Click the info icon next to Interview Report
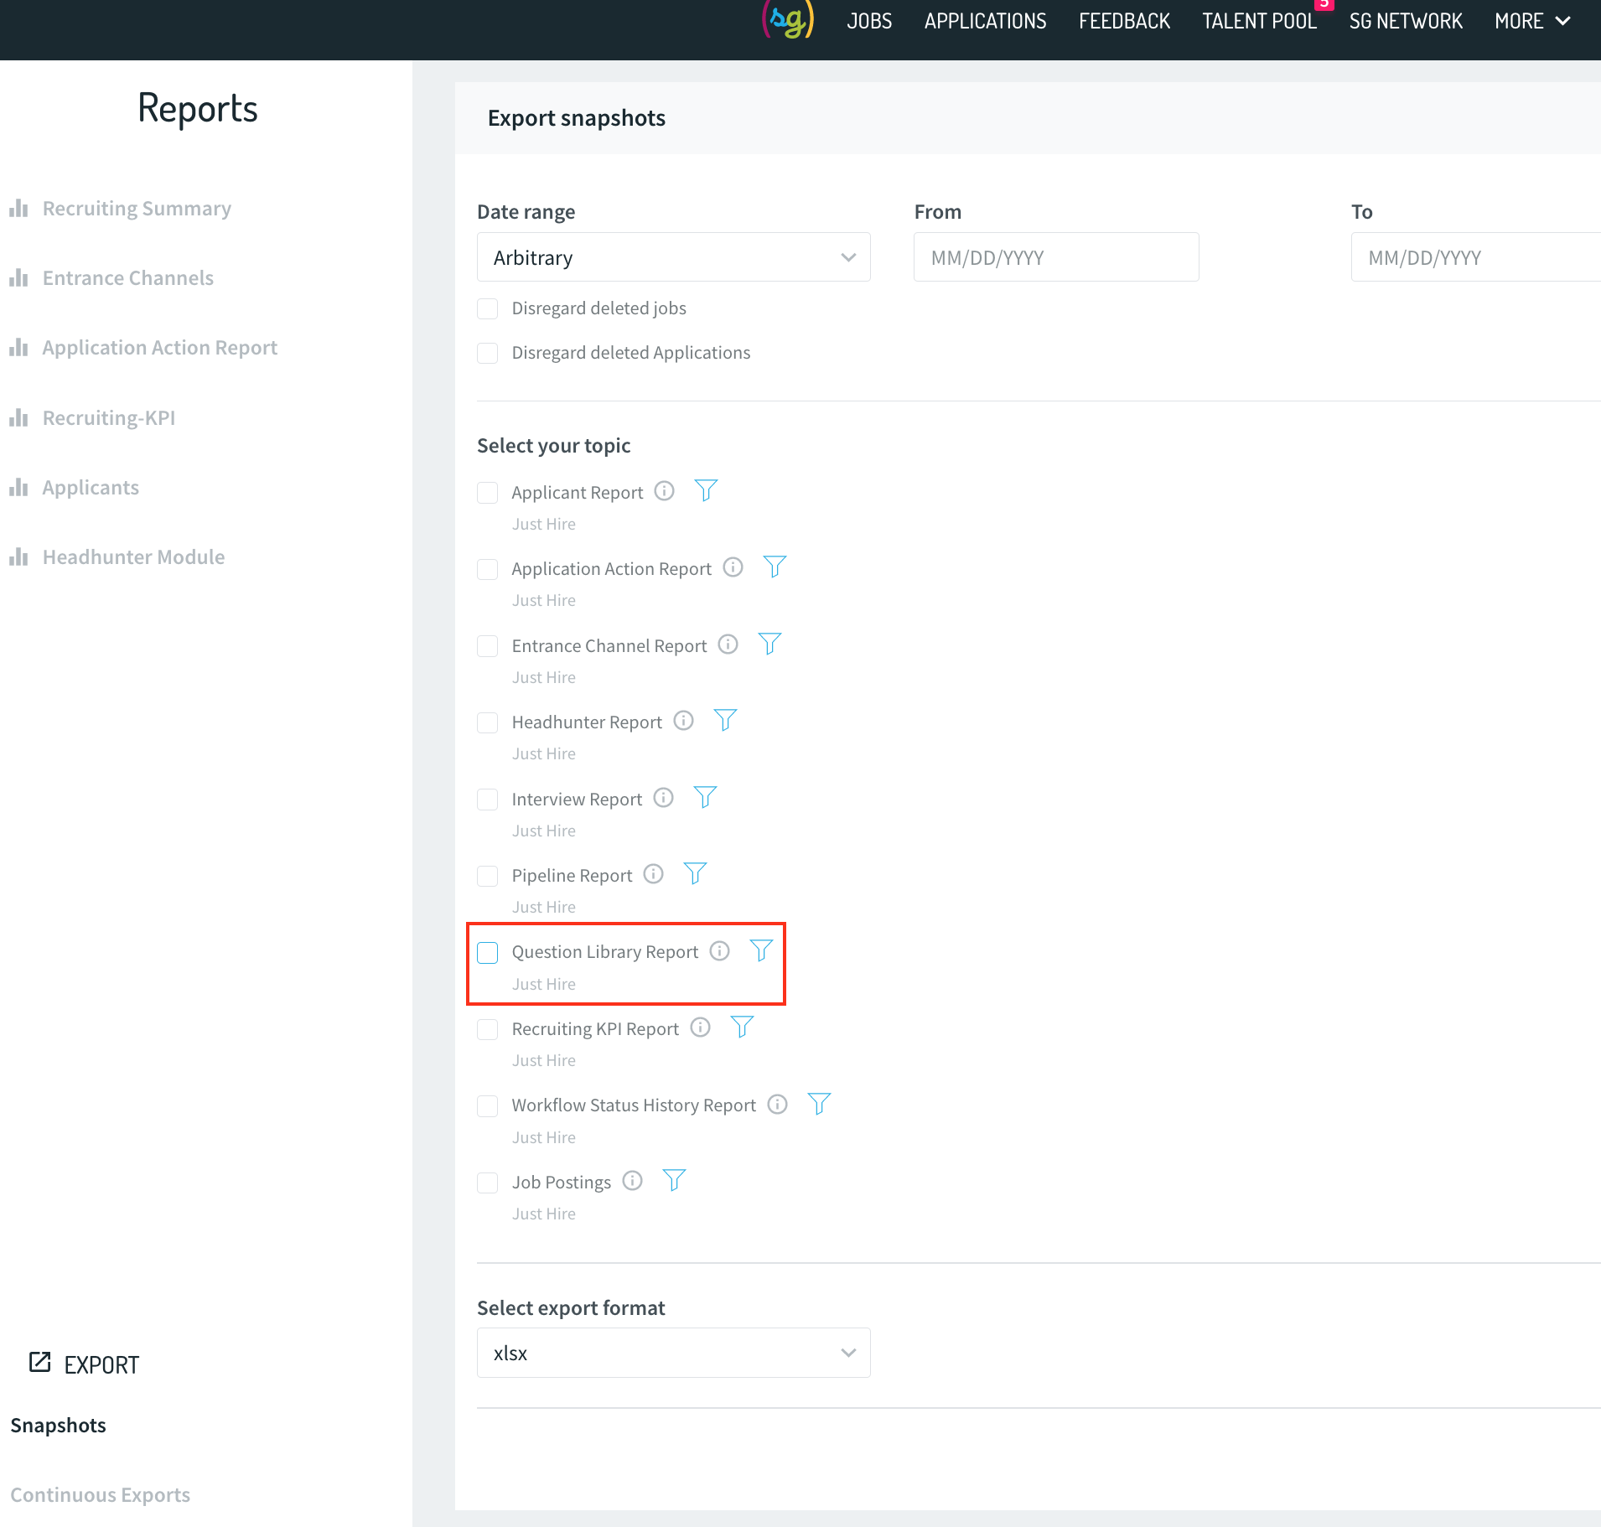The image size is (1601, 1527). [x=663, y=798]
